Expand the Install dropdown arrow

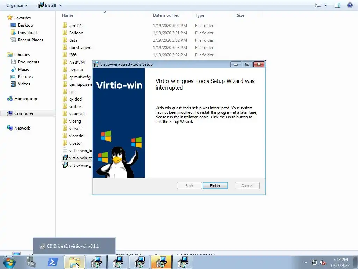pos(60,5)
